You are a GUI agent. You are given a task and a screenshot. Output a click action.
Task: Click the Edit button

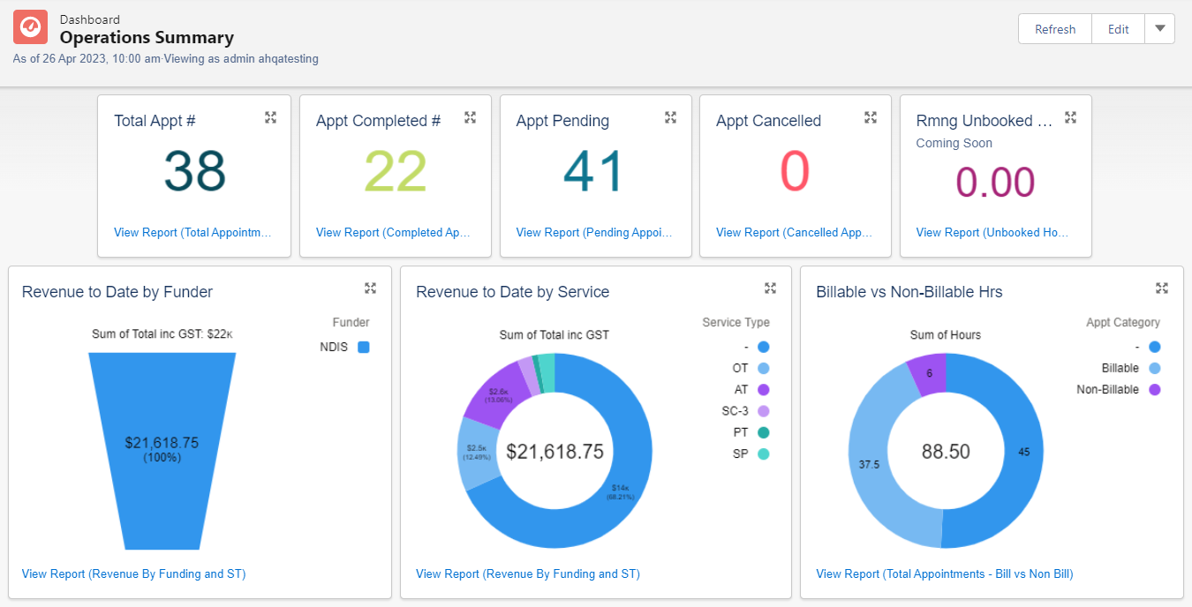(1118, 28)
